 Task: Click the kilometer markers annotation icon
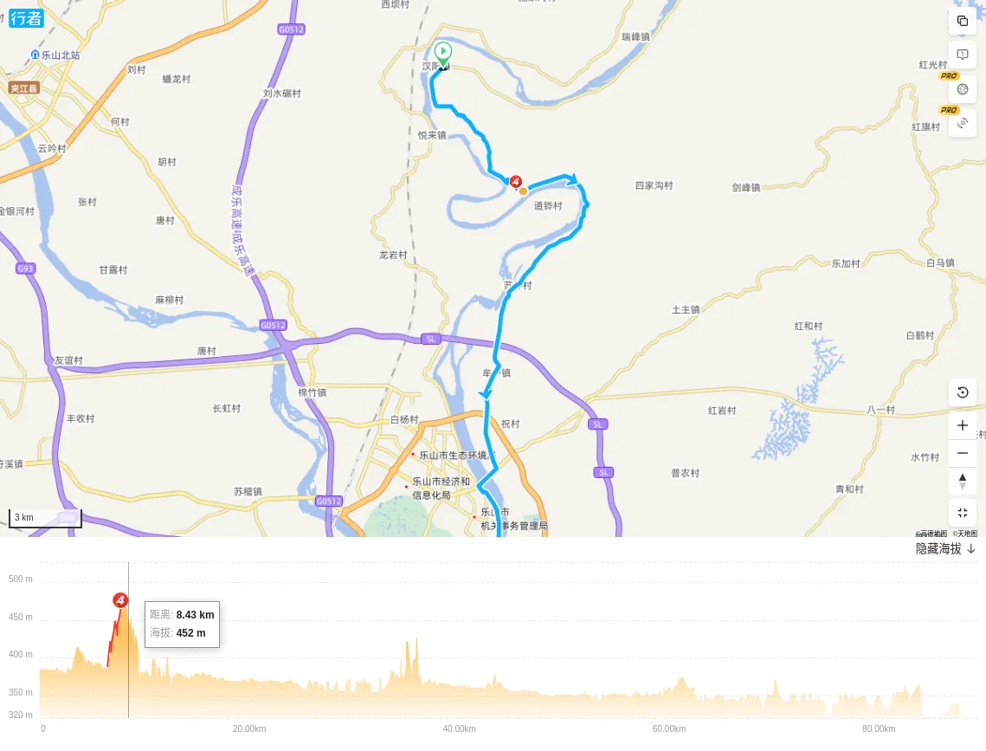(962, 55)
